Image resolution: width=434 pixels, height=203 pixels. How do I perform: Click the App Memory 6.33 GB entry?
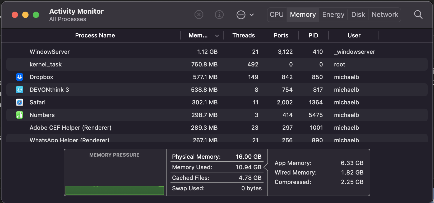319,163
